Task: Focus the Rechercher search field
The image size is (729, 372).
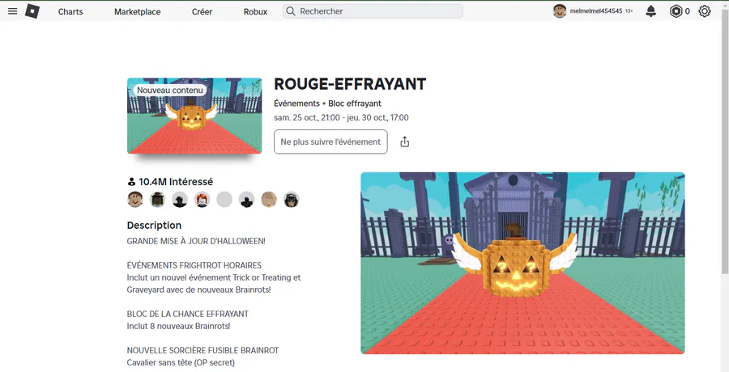Action: pyautogui.click(x=373, y=11)
